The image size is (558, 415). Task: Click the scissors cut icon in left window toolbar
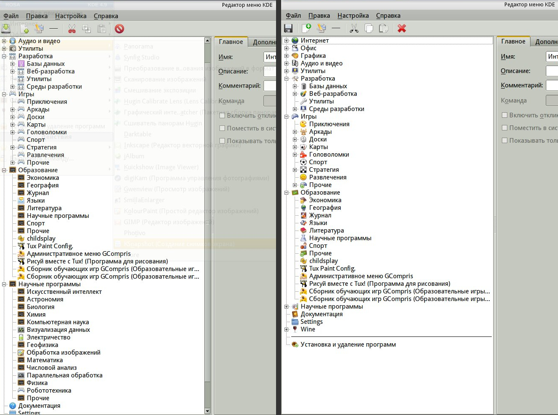pos(72,28)
